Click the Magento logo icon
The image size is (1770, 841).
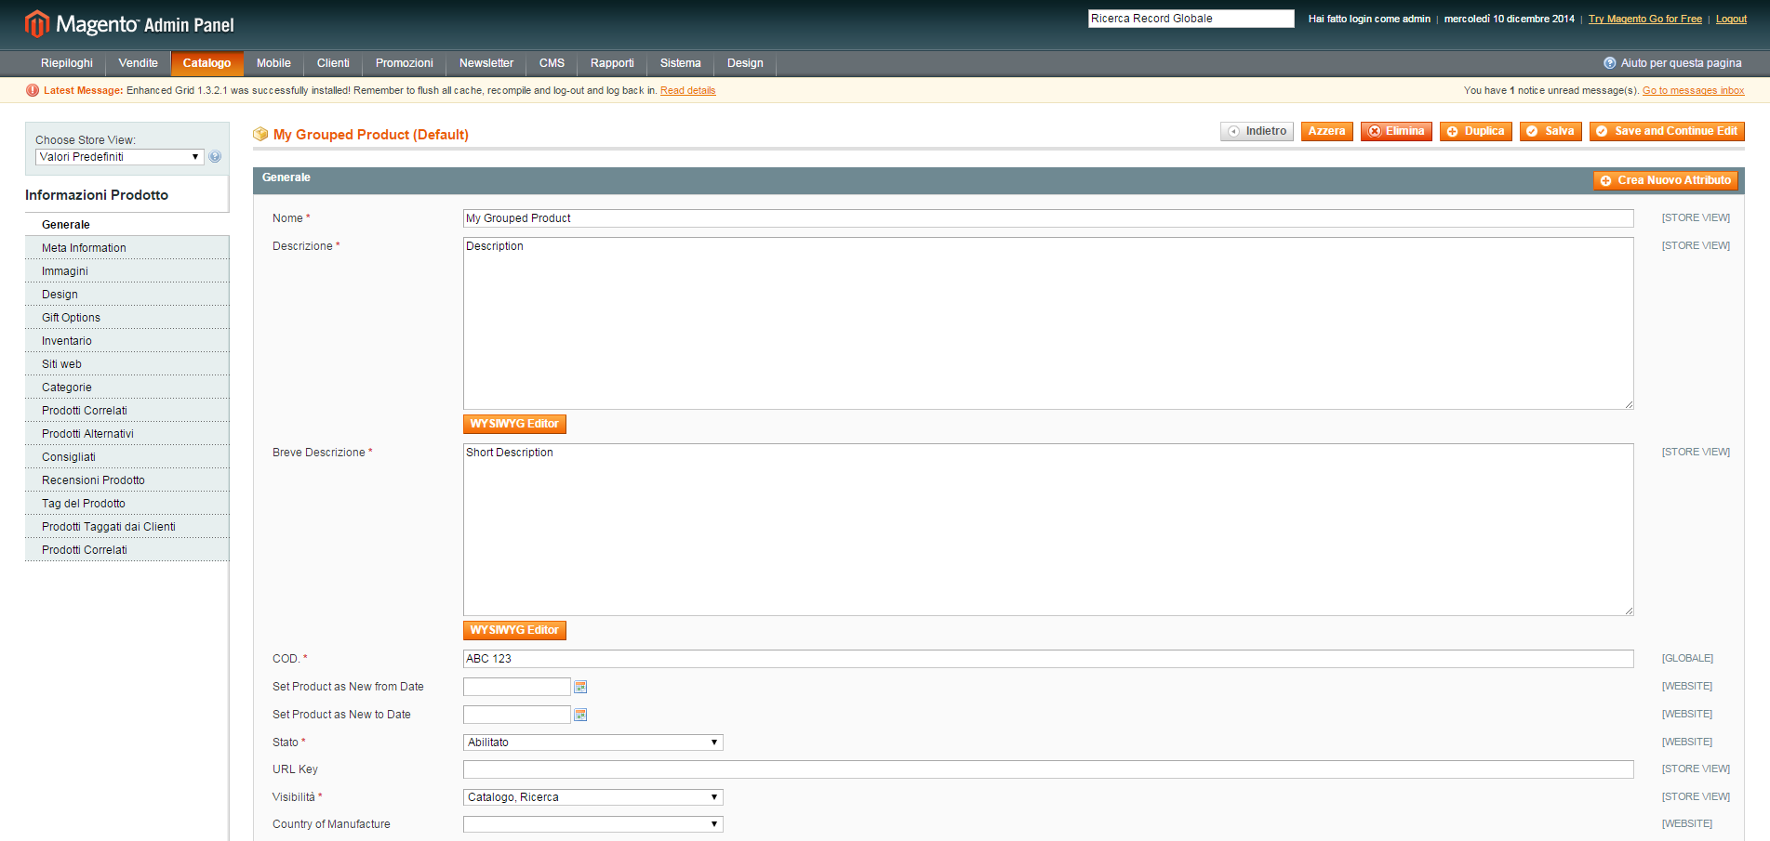pyautogui.click(x=37, y=23)
